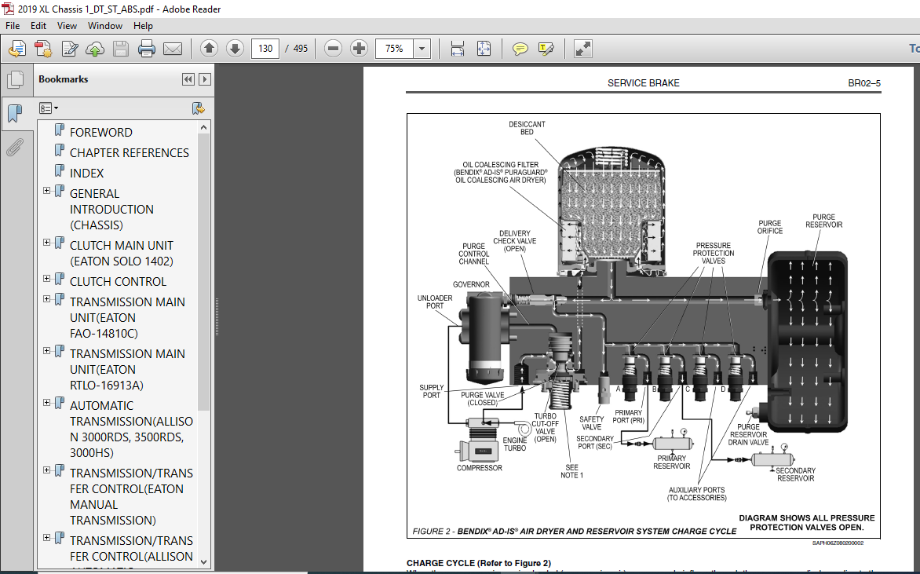
Task: Open the bookmarks options menu
Action: 49,108
